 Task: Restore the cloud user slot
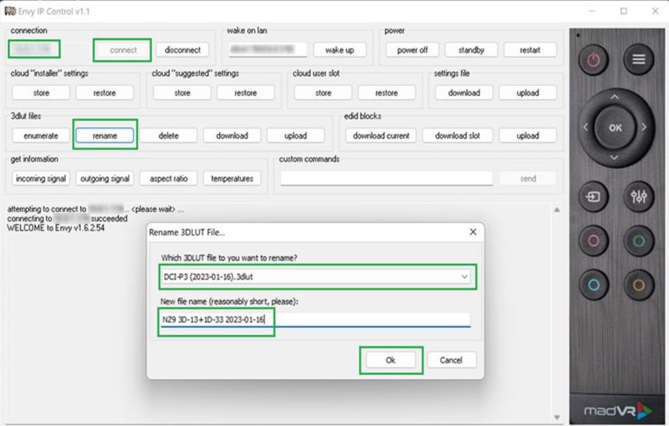tap(387, 93)
